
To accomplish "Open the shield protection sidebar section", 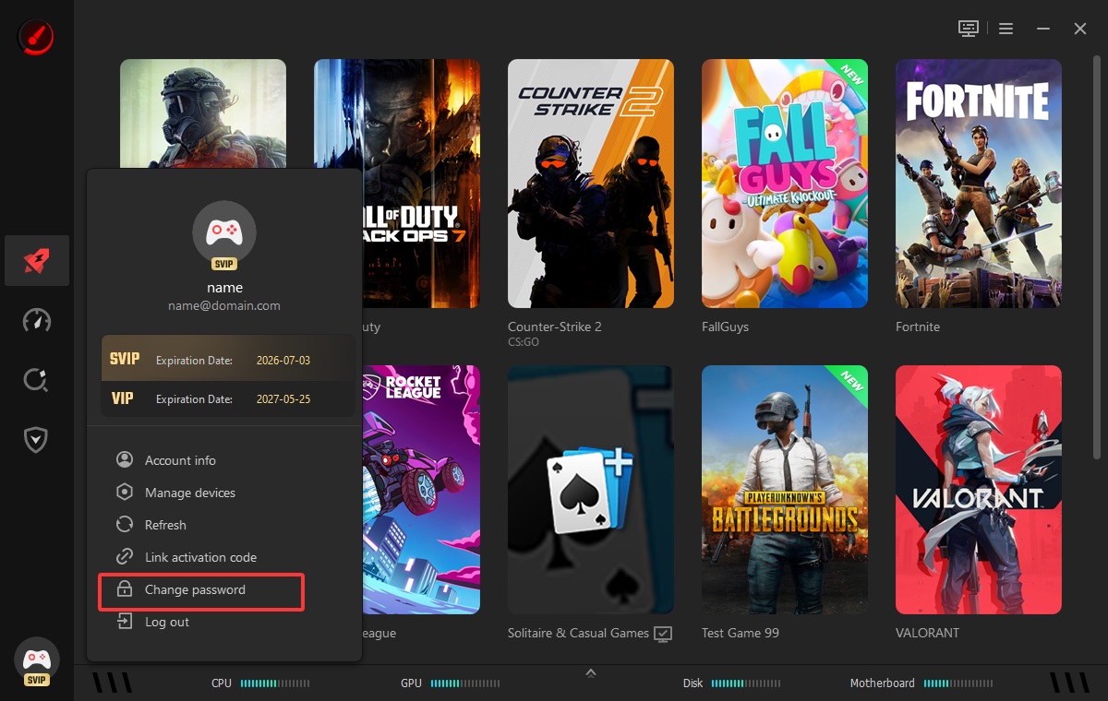I will coord(36,440).
